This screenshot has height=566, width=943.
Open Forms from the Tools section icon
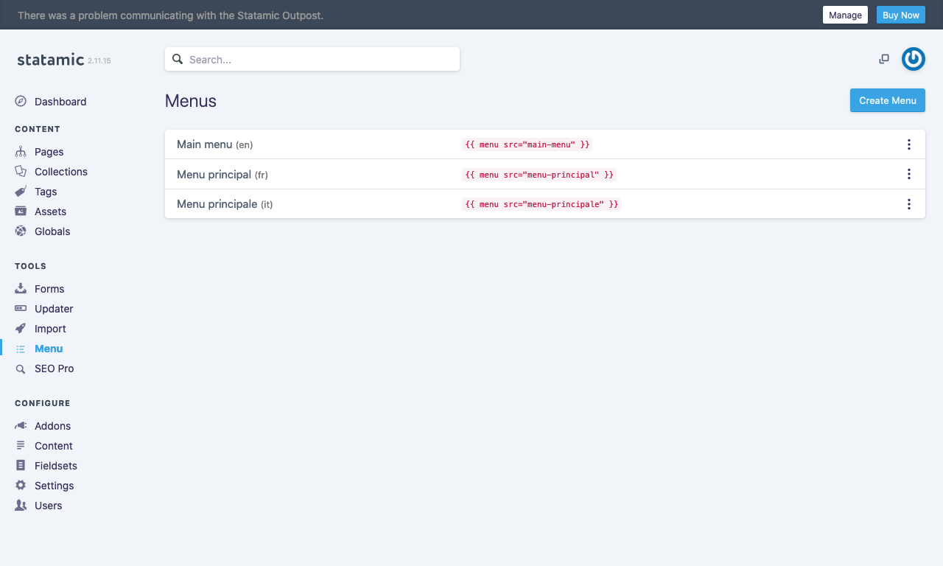(21, 288)
